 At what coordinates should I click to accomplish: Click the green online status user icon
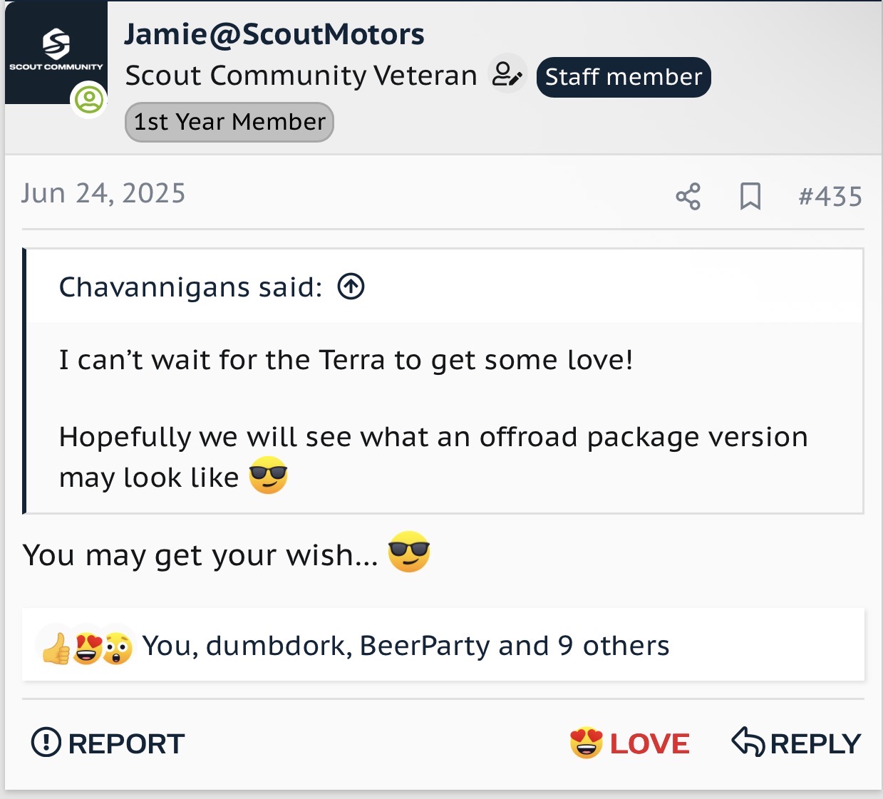coord(89,100)
